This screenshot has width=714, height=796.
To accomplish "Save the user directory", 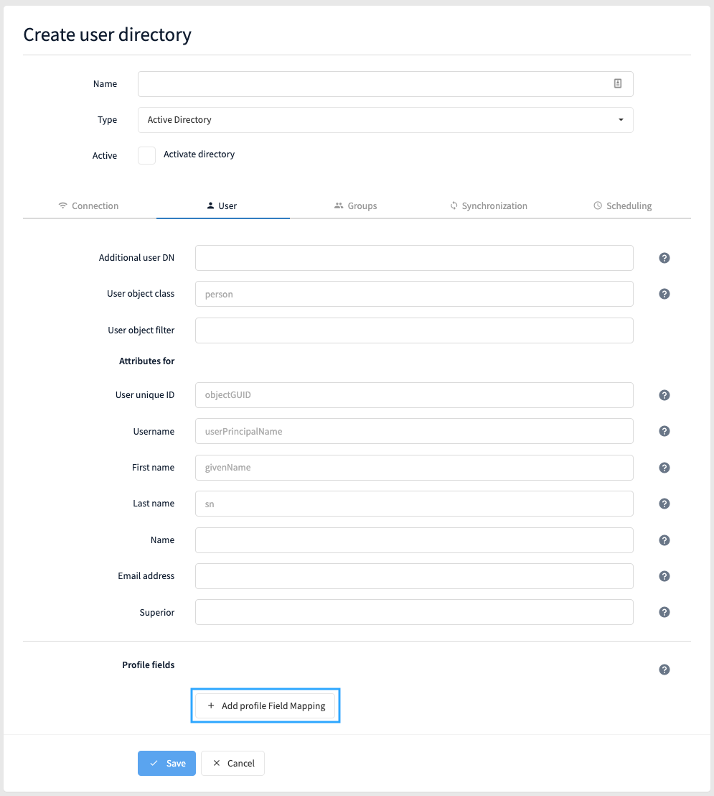I will tap(166, 763).
